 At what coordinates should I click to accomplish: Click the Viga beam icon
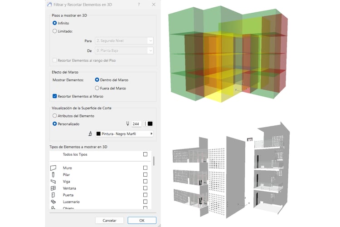coord(53,182)
